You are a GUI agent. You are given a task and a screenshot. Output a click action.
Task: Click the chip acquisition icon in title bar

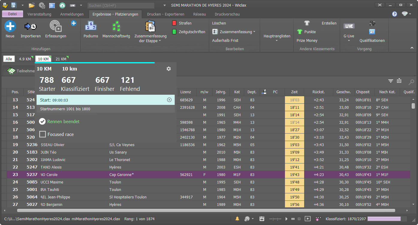click(x=42, y=5)
